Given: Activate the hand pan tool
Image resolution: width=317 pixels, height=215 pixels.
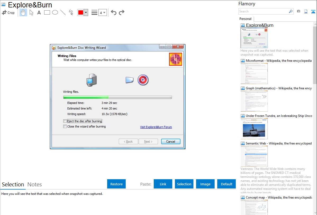Looking at the screenshot, I should click(x=23, y=12).
